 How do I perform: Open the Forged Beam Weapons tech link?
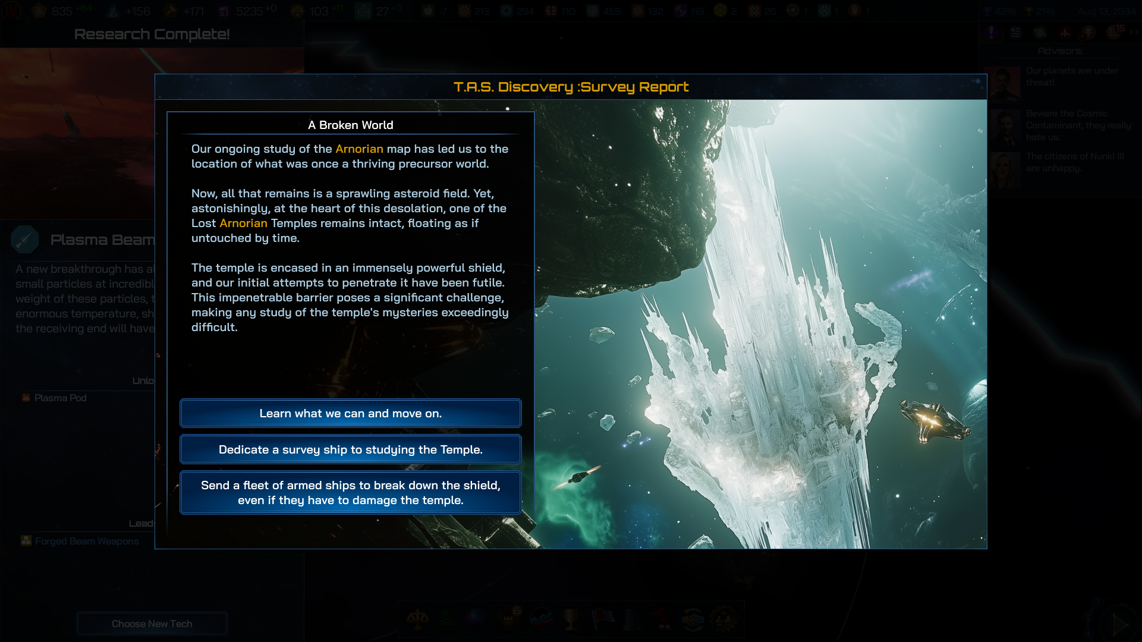pyautogui.click(x=86, y=541)
